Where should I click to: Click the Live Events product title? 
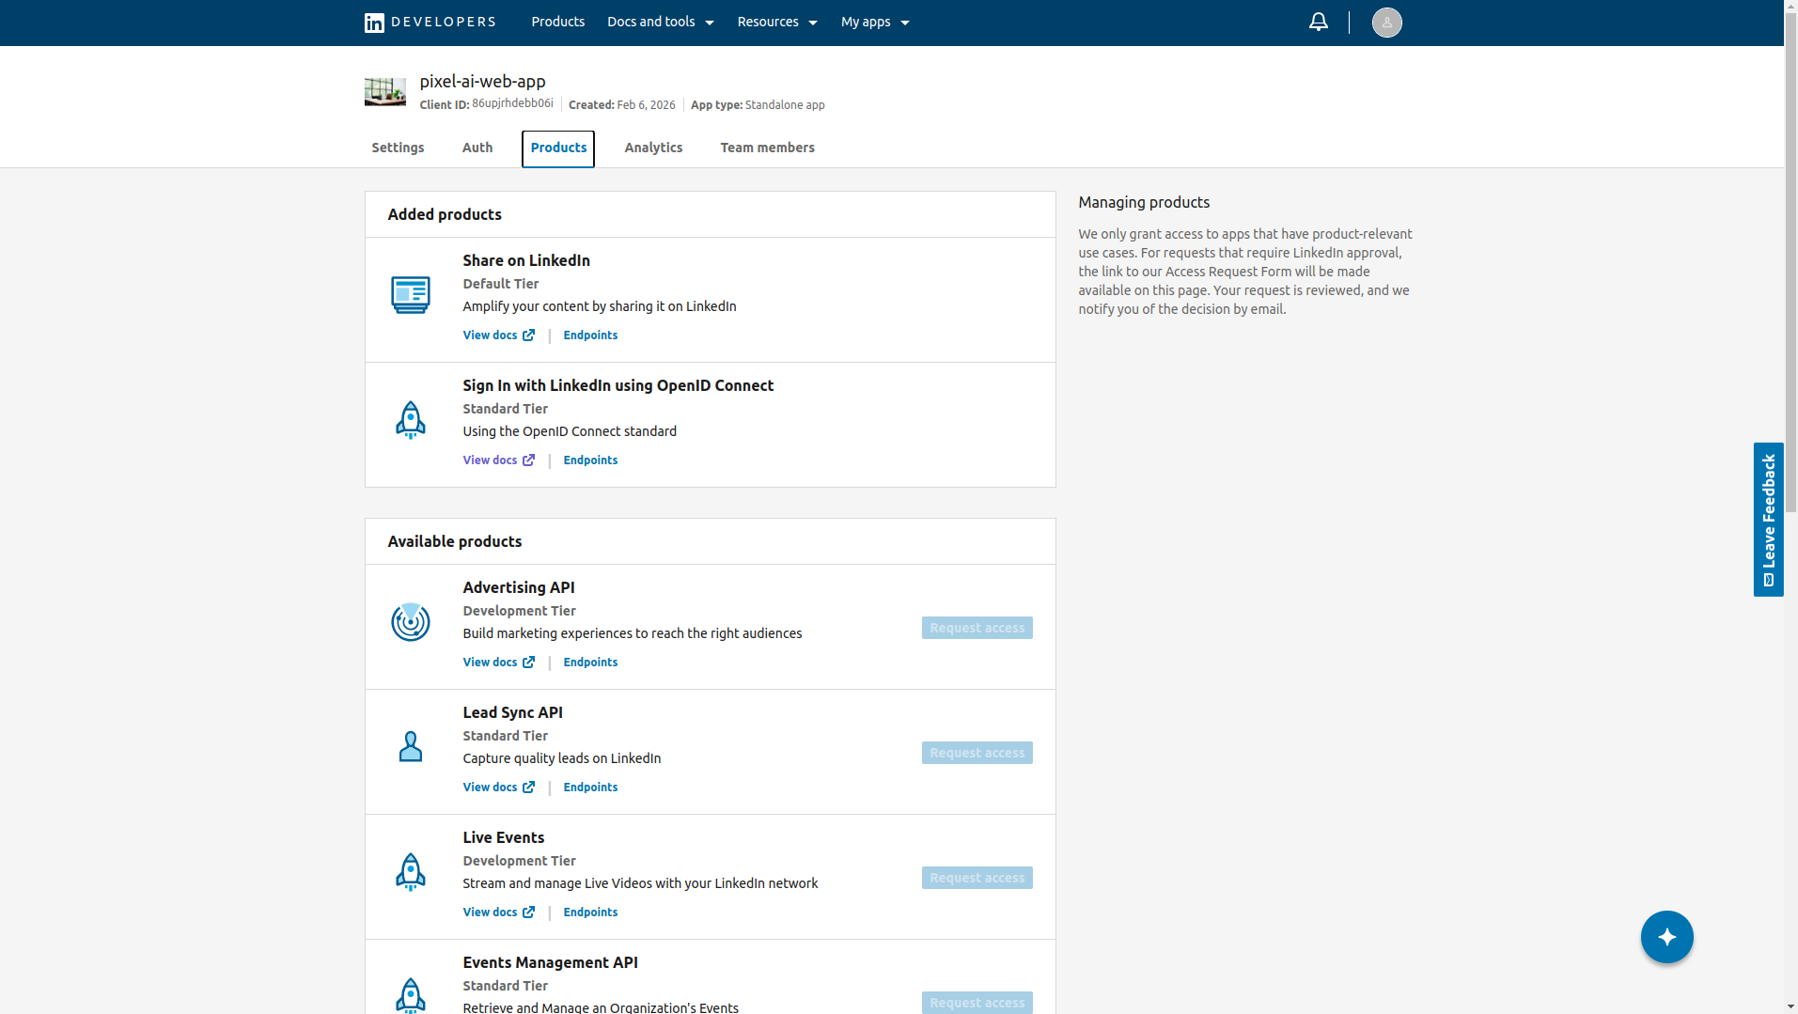coord(503,837)
